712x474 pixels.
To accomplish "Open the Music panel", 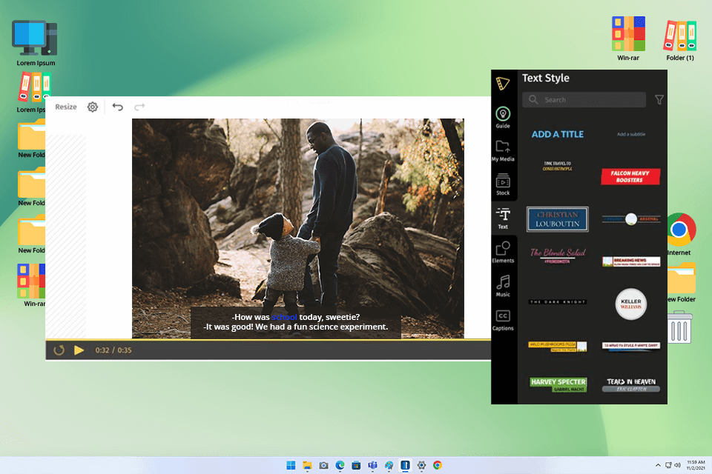I will coord(503,287).
